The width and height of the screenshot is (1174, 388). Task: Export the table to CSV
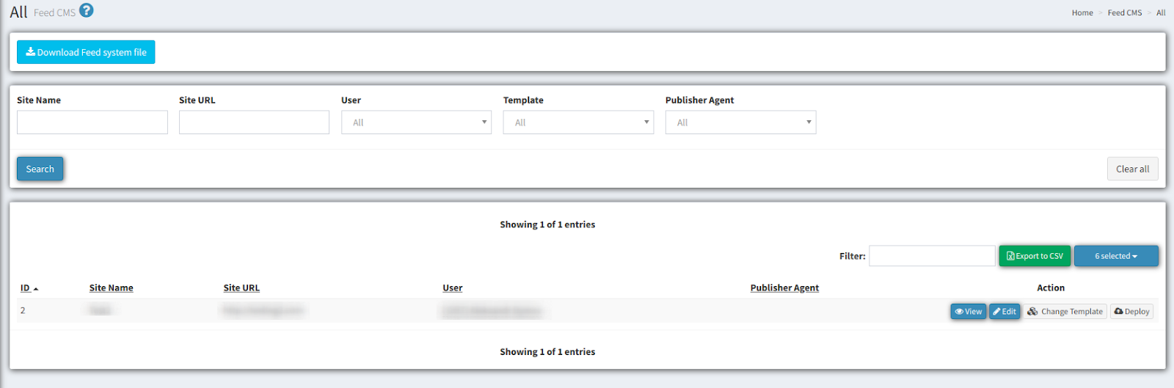1035,256
